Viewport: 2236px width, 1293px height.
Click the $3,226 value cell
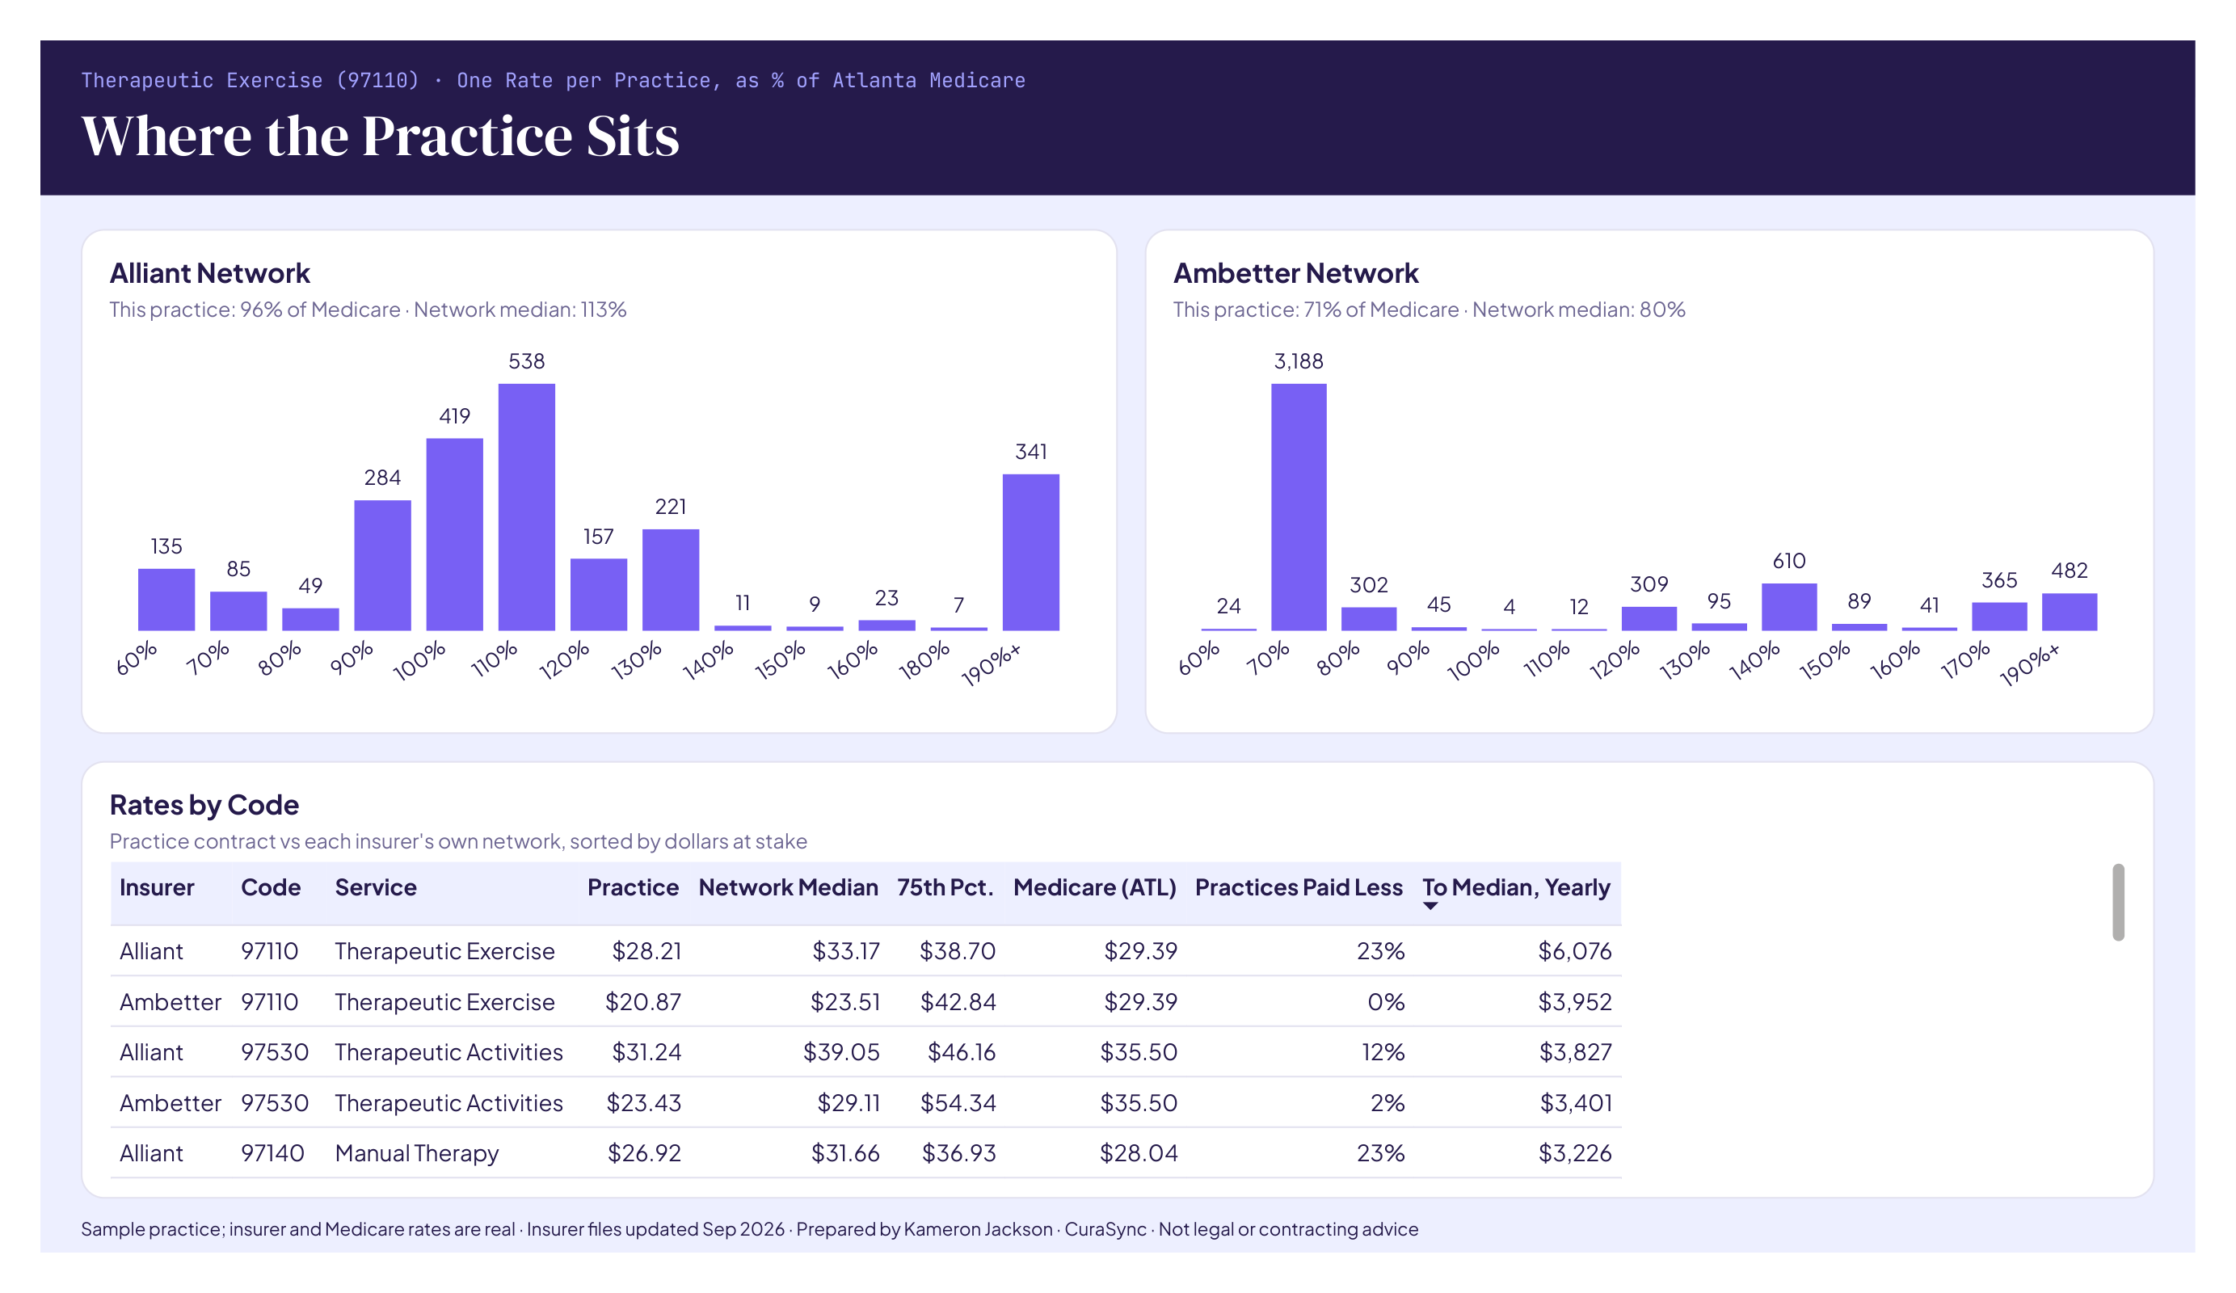click(x=1574, y=1152)
